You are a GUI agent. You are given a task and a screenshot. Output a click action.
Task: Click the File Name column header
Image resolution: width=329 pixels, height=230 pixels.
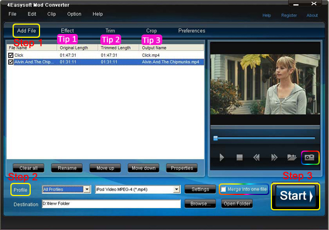[x=32, y=48]
